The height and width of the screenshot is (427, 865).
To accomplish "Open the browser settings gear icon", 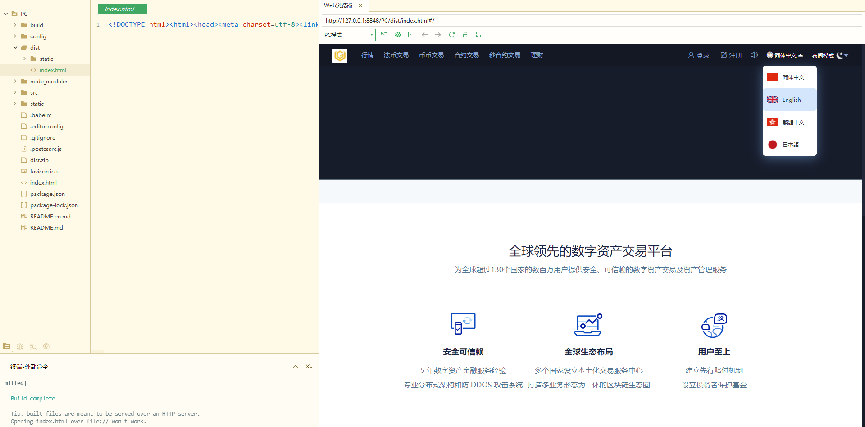I will click(397, 35).
